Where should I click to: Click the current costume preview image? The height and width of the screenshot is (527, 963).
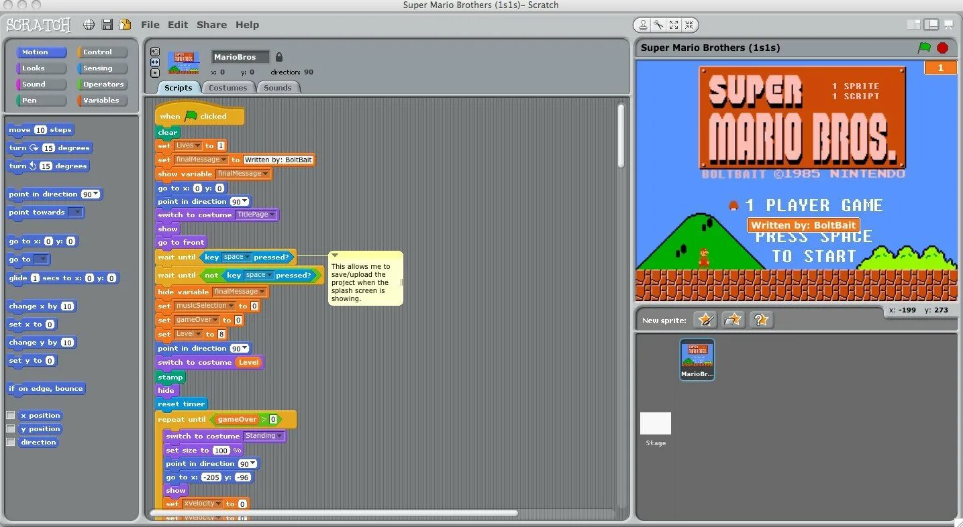183,62
